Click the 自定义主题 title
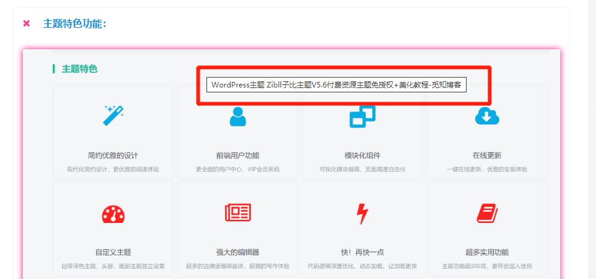The height and width of the screenshot is (279, 596). [x=113, y=253]
